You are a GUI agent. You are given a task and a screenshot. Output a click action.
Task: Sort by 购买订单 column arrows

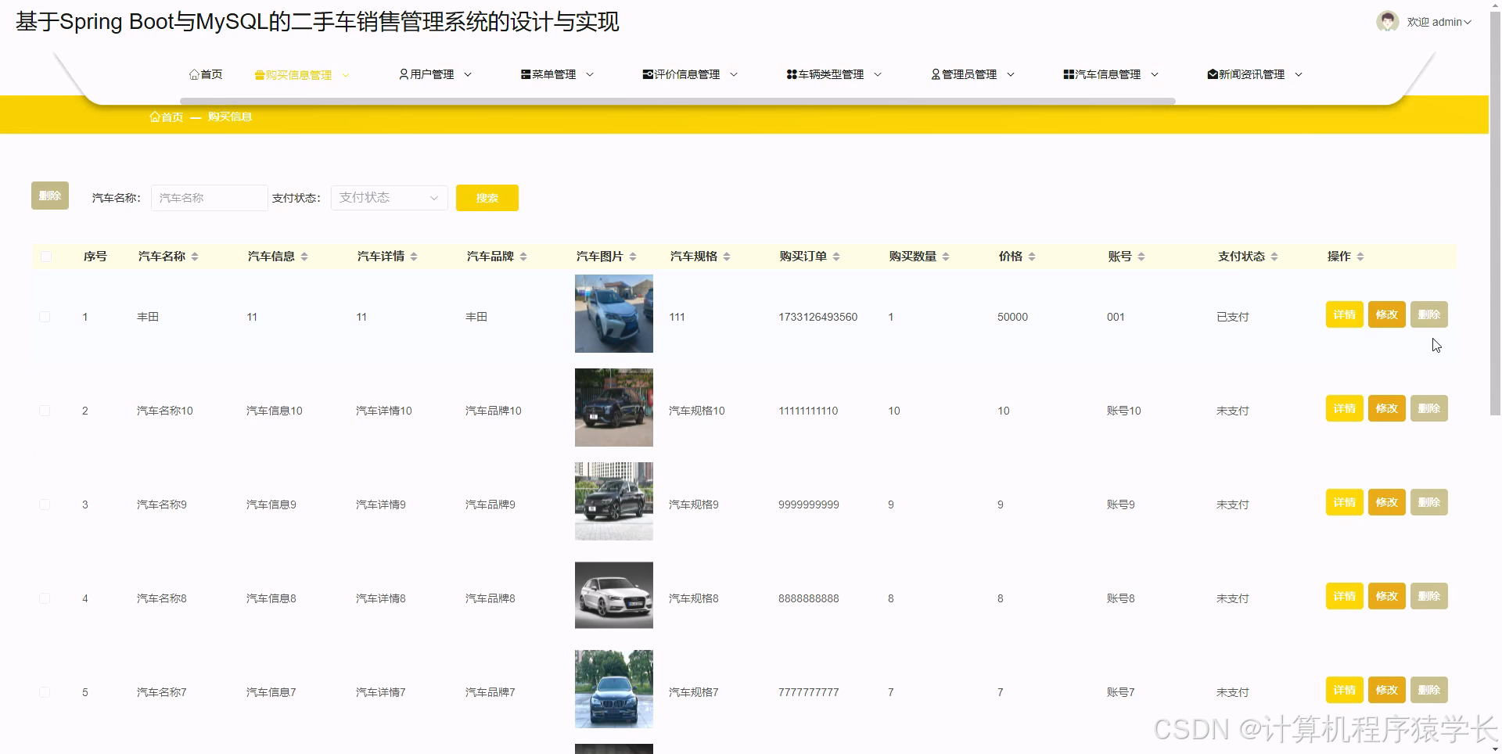click(x=836, y=257)
